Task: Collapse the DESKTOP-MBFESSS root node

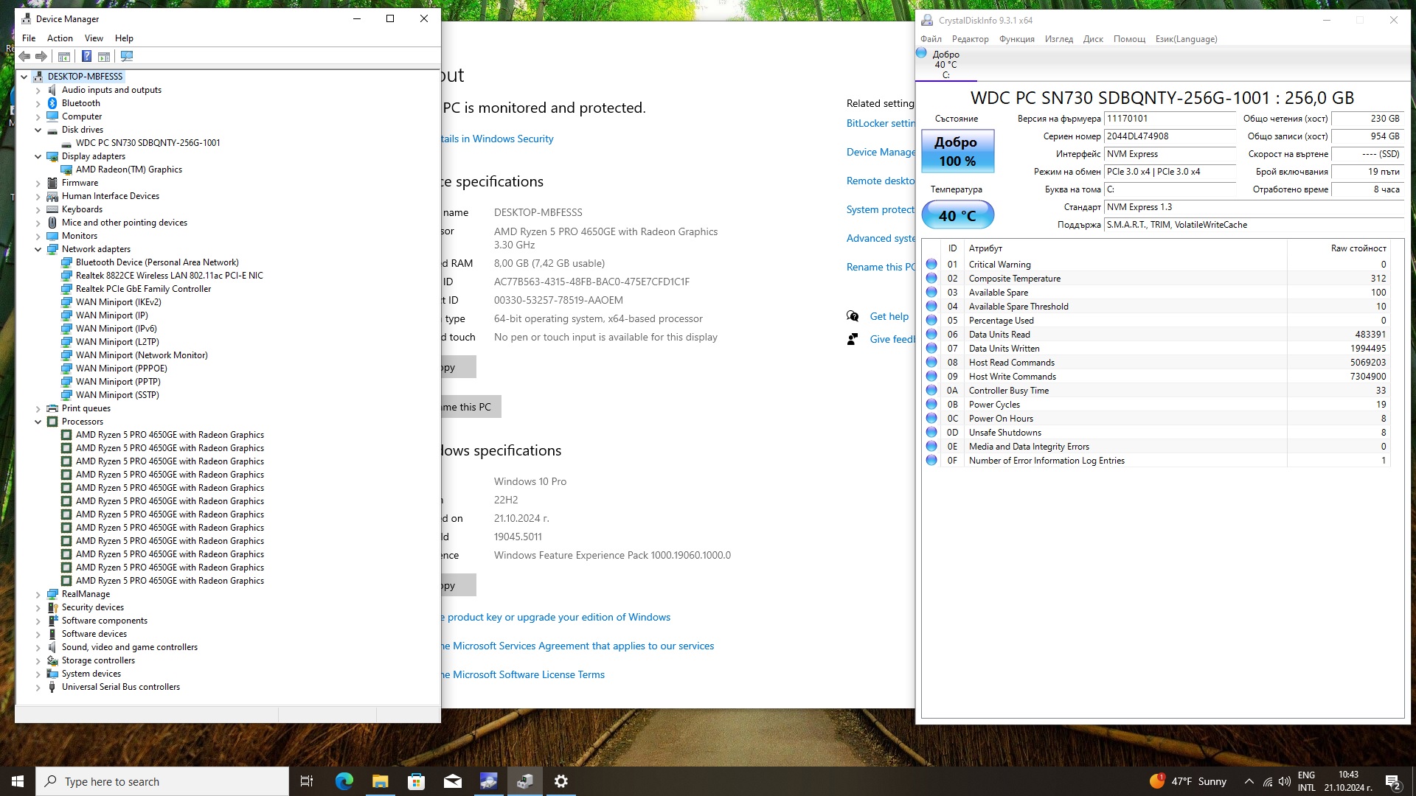Action: click(x=24, y=77)
